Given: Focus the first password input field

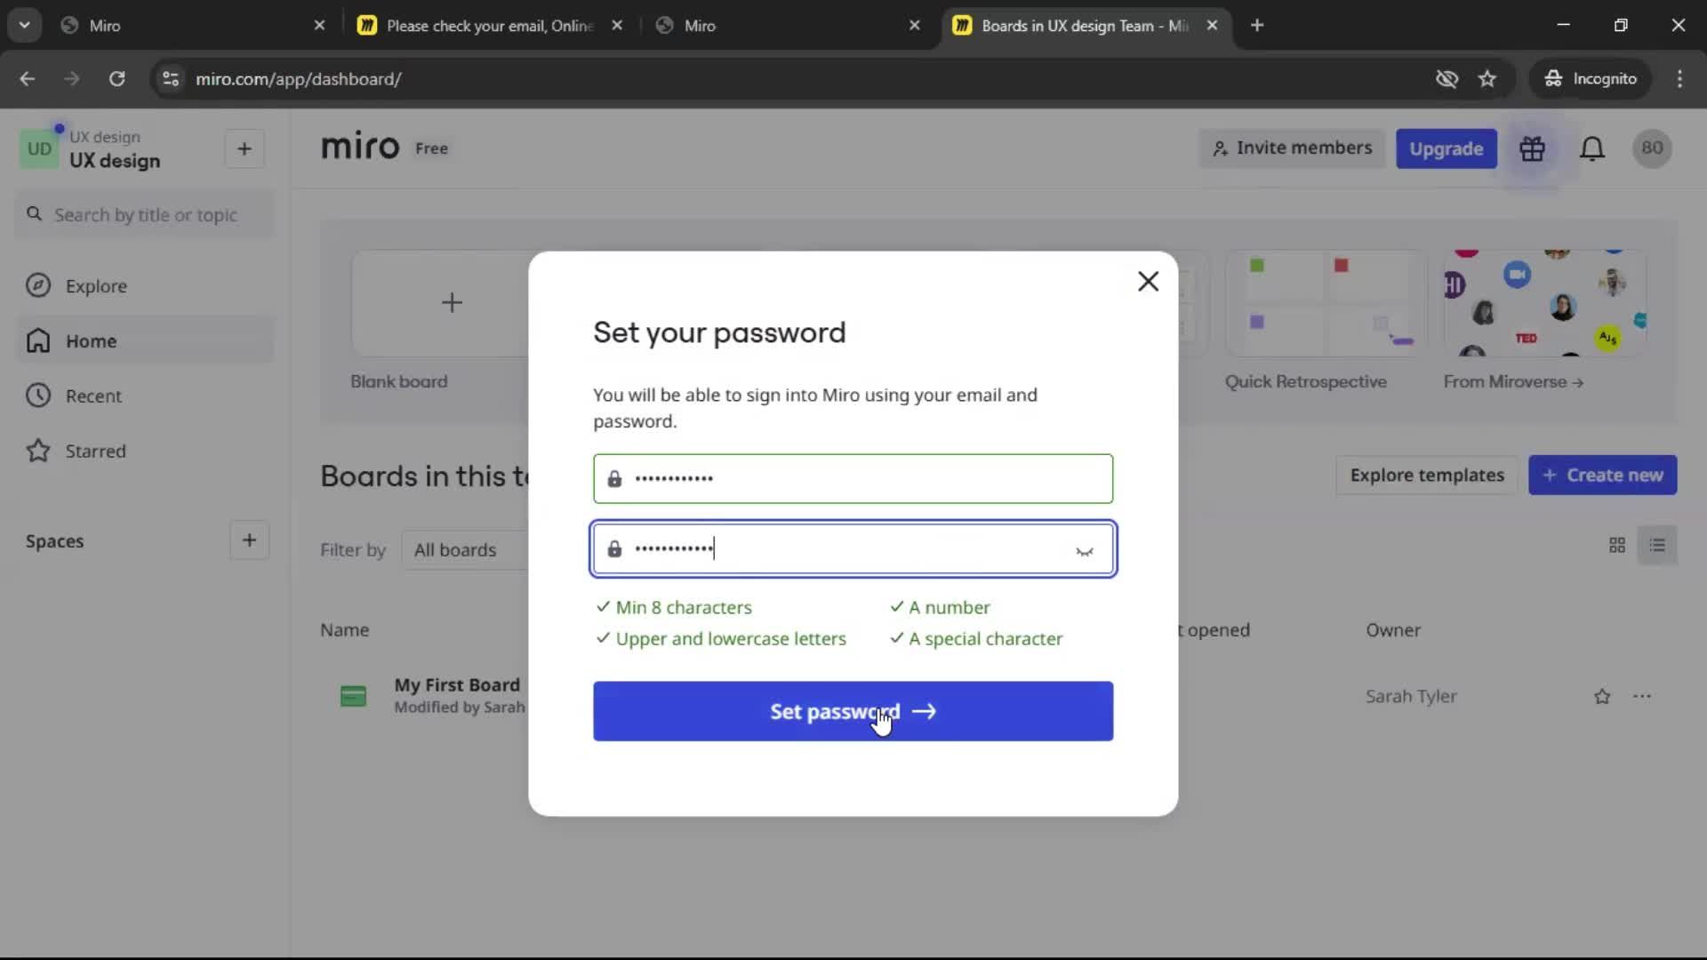Looking at the screenshot, I should tap(853, 479).
